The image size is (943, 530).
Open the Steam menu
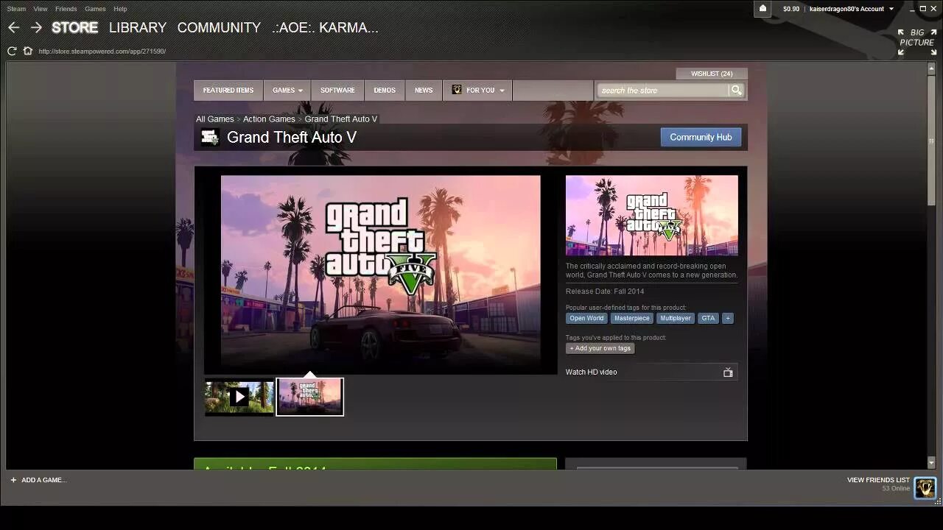point(16,9)
